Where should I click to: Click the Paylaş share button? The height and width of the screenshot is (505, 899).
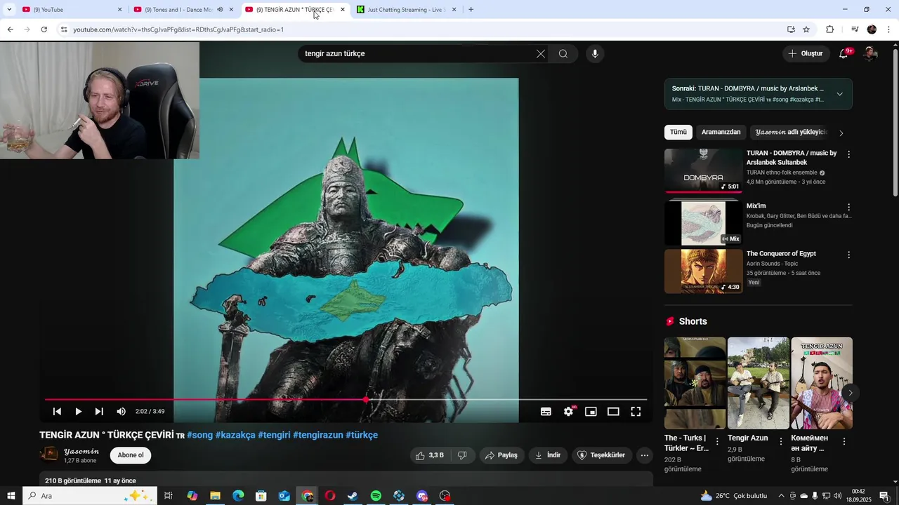pyautogui.click(x=501, y=455)
